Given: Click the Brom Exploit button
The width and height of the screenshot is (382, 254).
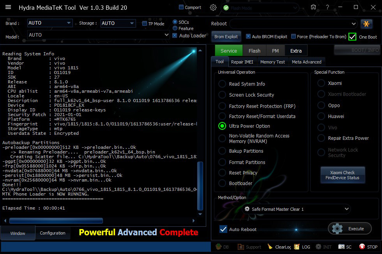Looking at the screenshot, I should point(226,37).
